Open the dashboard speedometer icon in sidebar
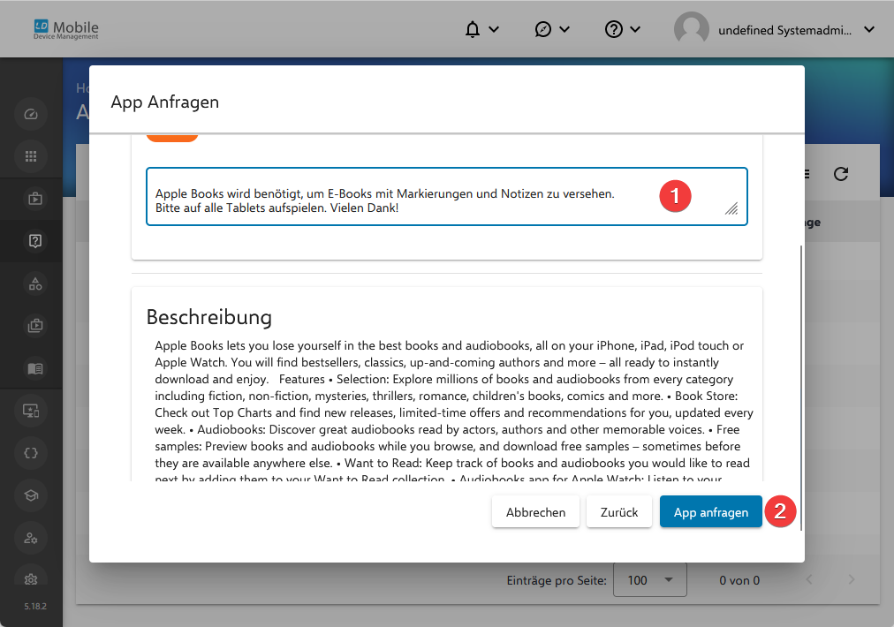 31,114
